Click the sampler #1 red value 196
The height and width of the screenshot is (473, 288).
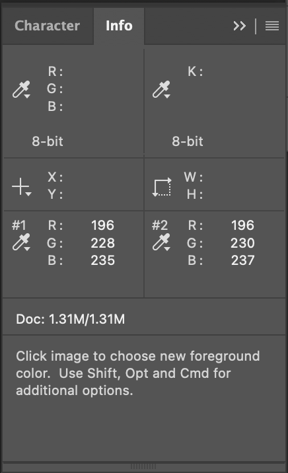point(103,225)
